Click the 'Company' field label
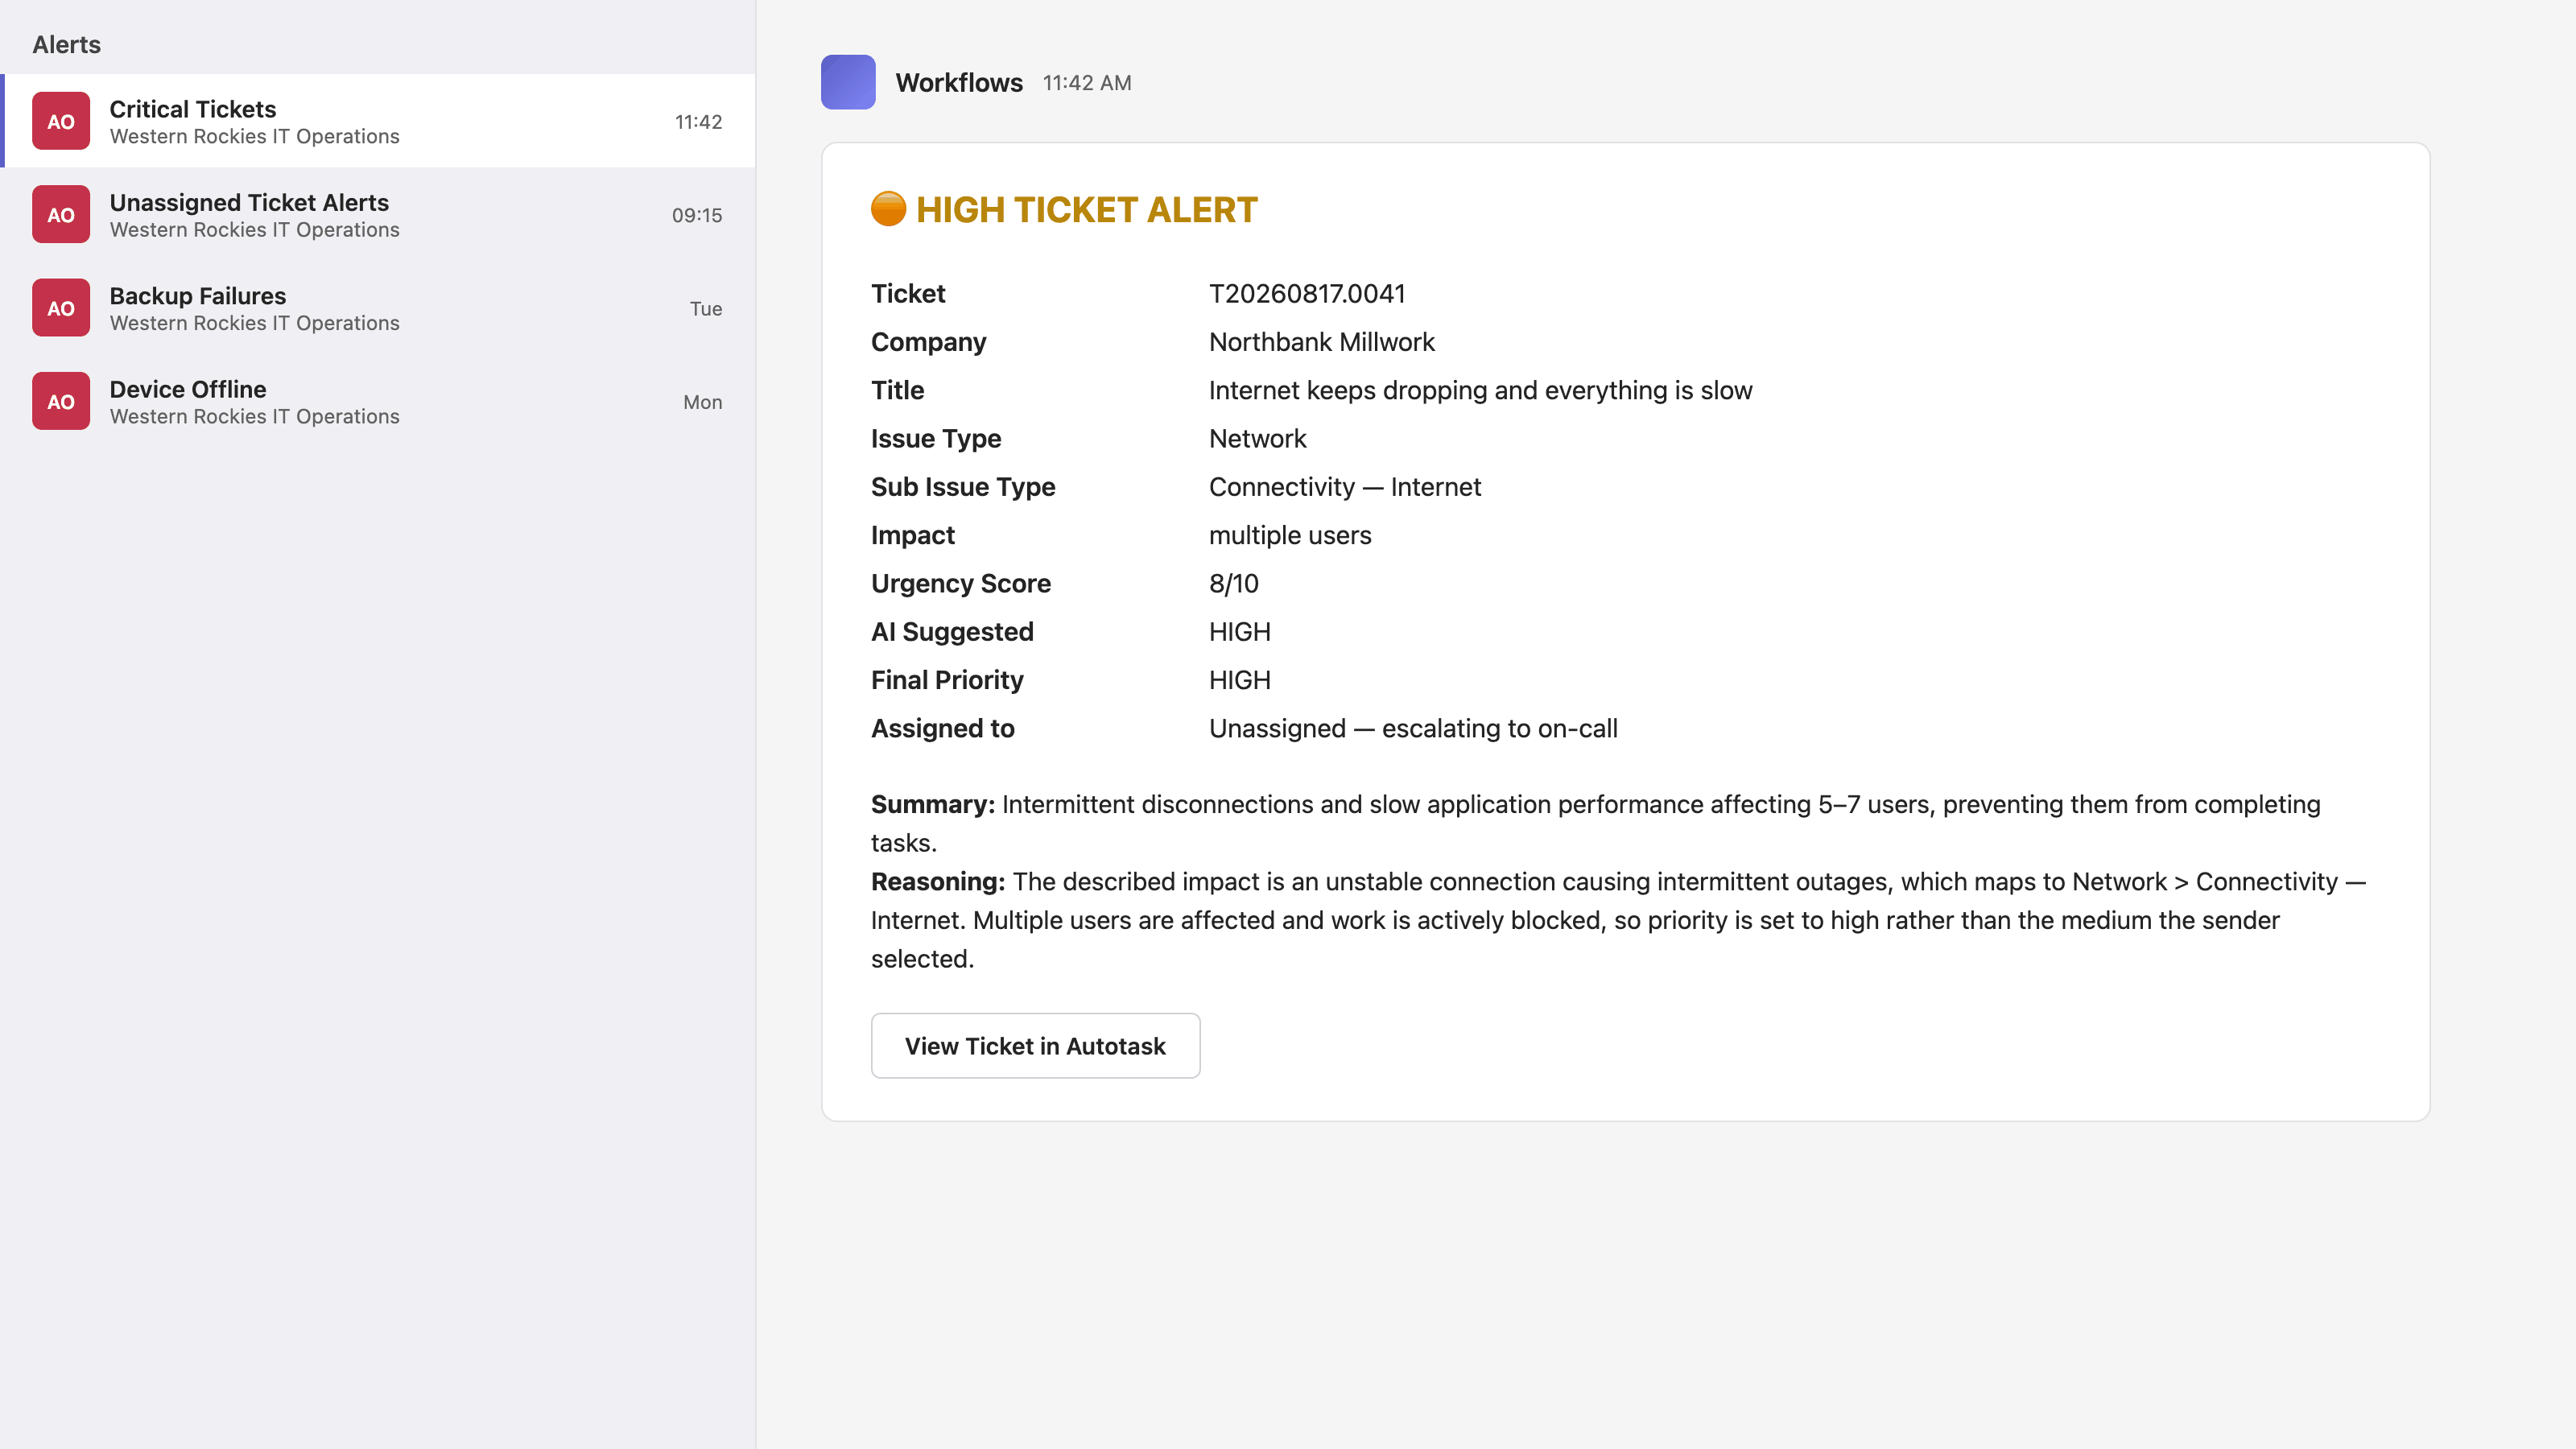Image resolution: width=2576 pixels, height=1449 pixels. click(x=928, y=342)
